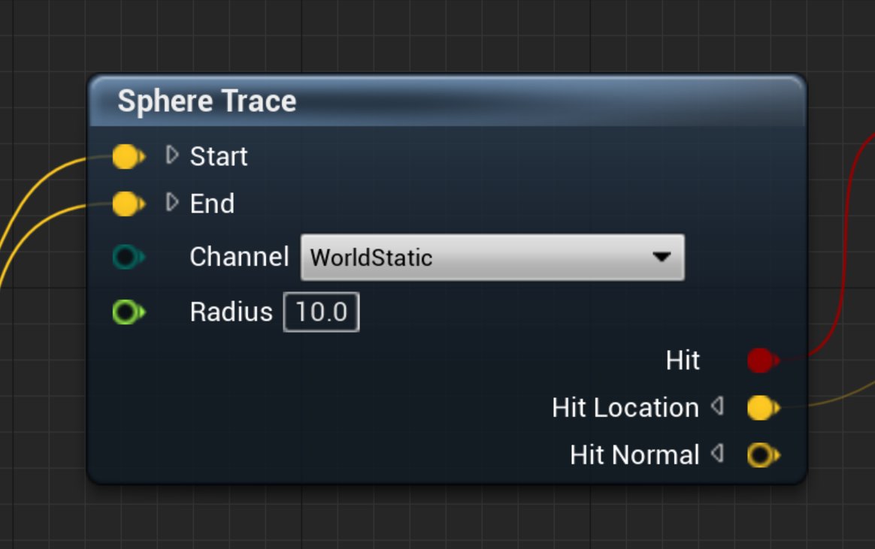Click the Hit Normal output pin
The width and height of the screenshot is (875, 549).
tap(761, 454)
